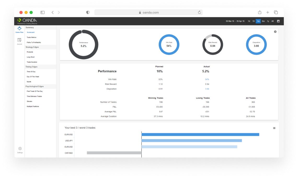The width and height of the screenshot is (298, 178).
Task: Open the Game Plan sidebar icon
Action: point(19,29)
